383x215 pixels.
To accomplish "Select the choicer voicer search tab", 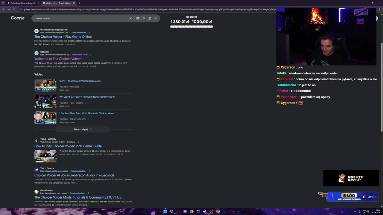I will pos(59,3).
